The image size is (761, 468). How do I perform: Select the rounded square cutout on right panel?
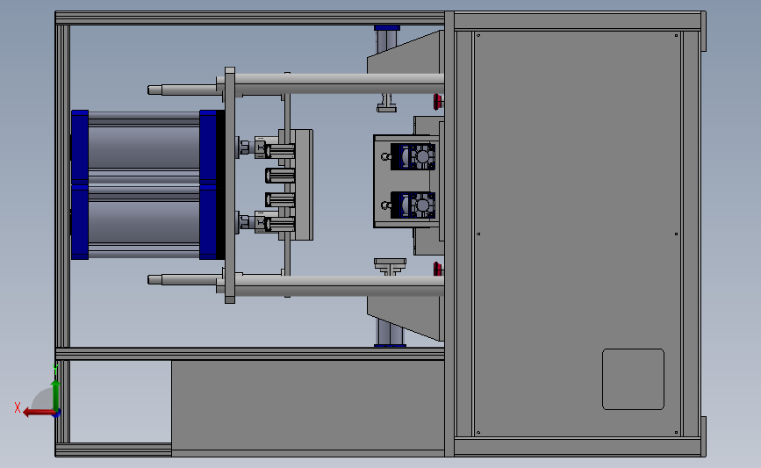[633, 379]
